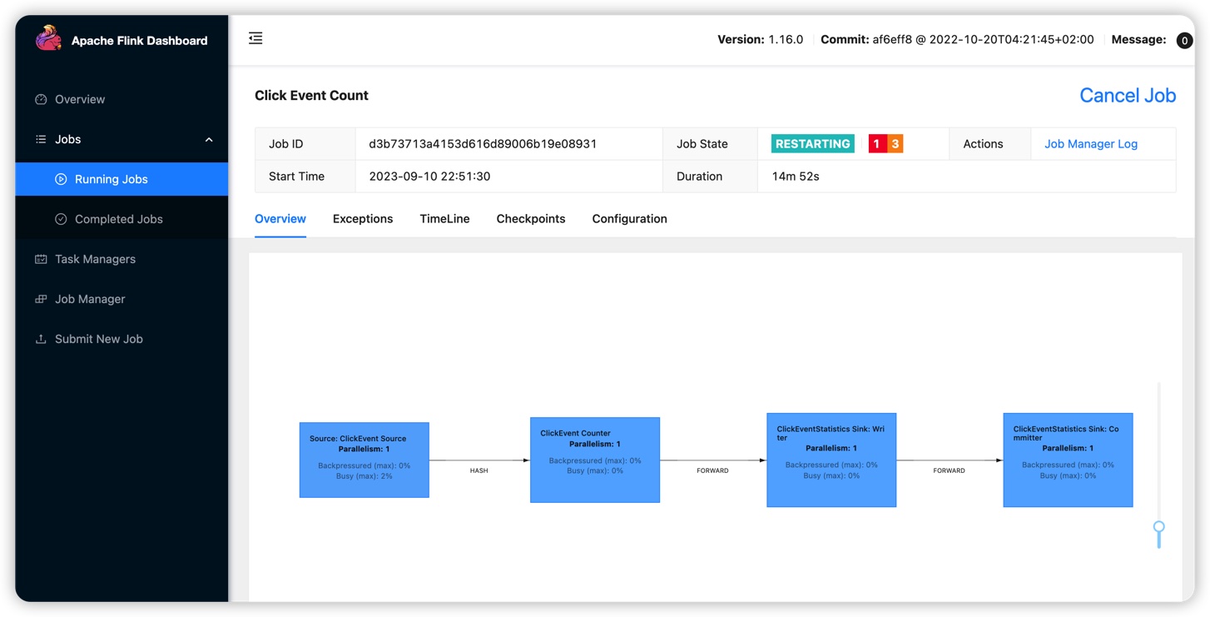Image resolution: width=1210 pixels, height=617 pixels.
Task: Click the Task Managers sidebar icon
Action: (41, 259)
